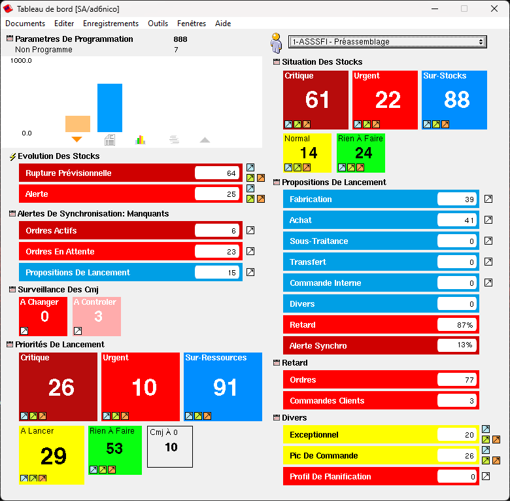Image resolution: width=510 pixels, height=501 pixels.
Task: Click the grey up-triangle under the chart
Action: tap(205, 139)
